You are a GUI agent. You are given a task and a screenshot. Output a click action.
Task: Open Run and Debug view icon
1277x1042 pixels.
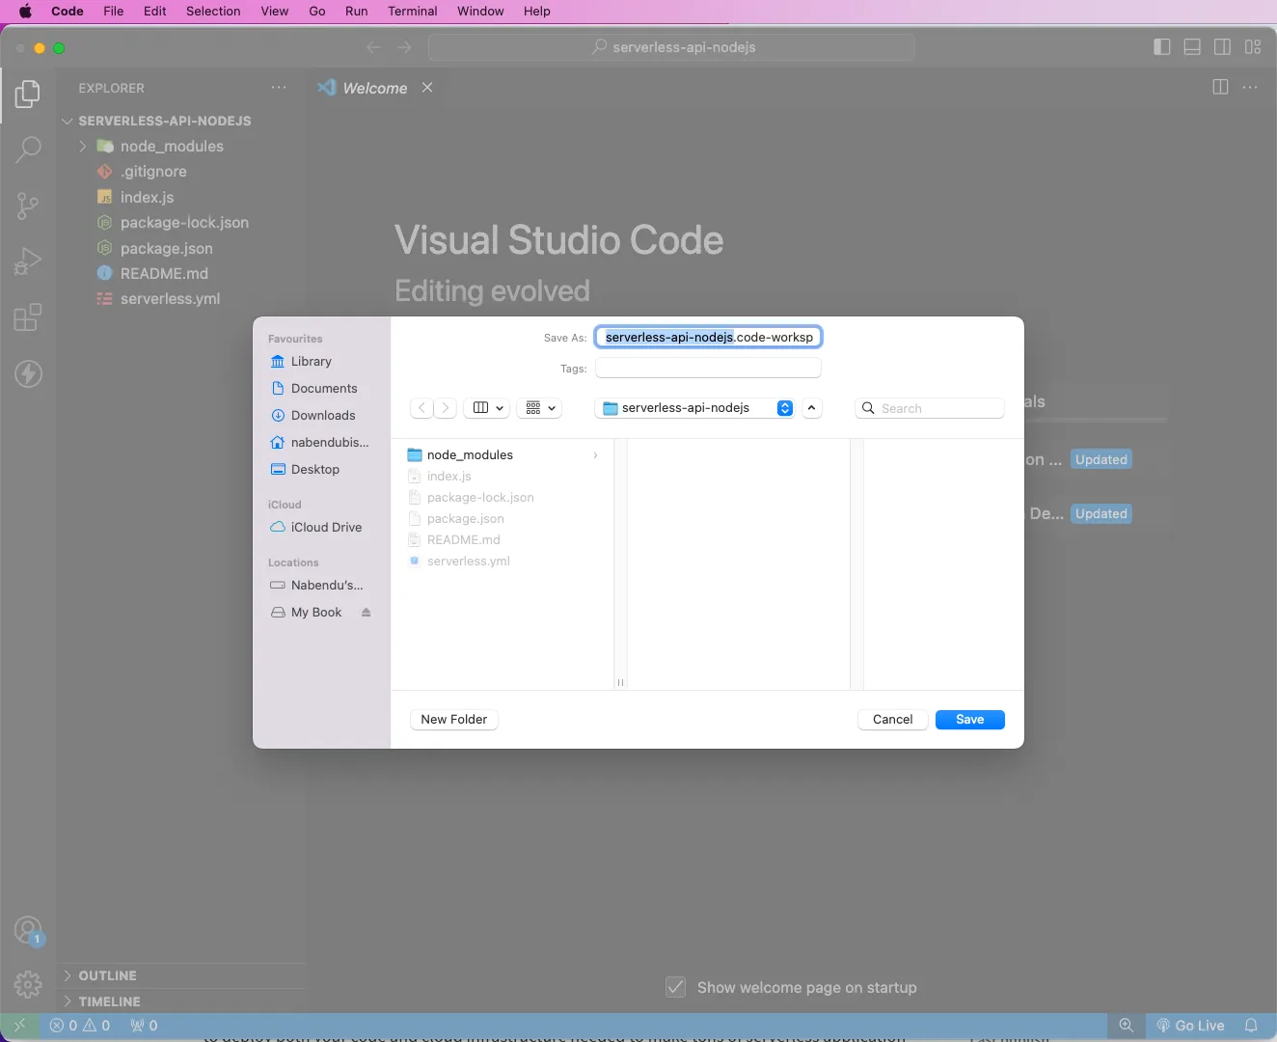point(28,260)
